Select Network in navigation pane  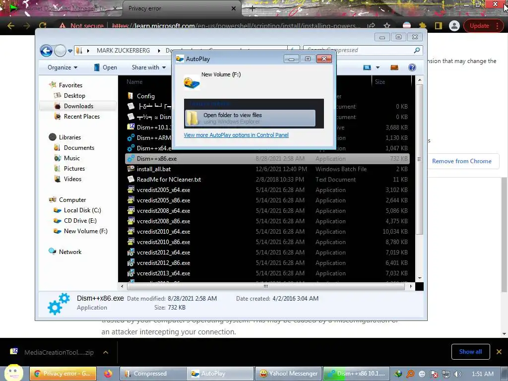70,252
